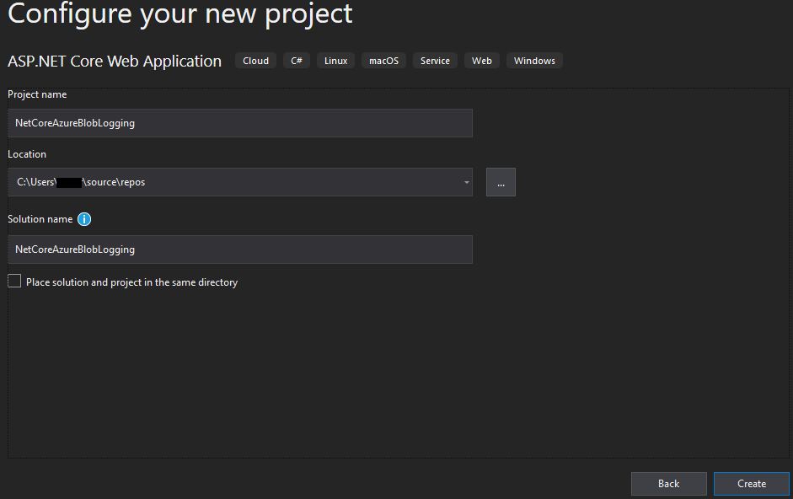This screenshot has height=499, width=793.
Task: Click the macOS platform tag
Action: (x=383, y=61)
